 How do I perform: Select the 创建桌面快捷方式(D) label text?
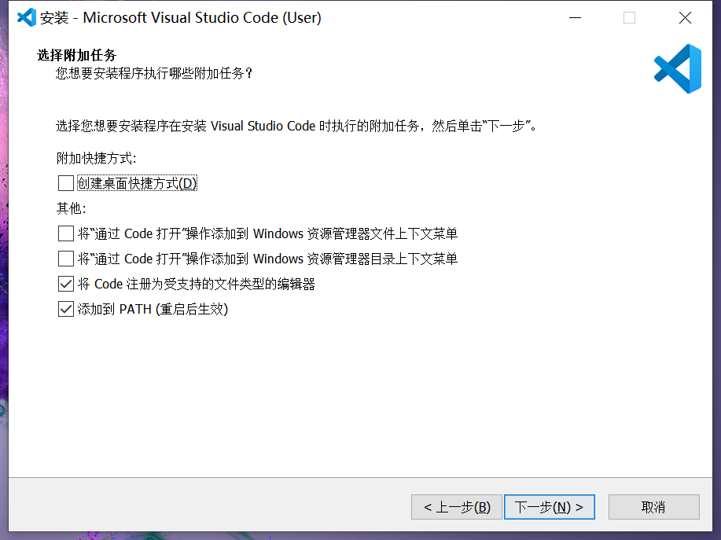tap(138, 183)
